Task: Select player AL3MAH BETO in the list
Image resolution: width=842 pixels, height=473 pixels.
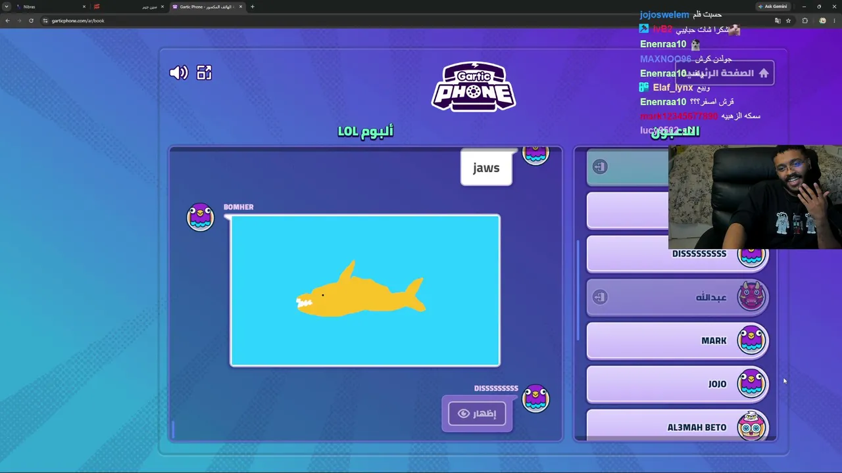Action: tap(678, 425)
